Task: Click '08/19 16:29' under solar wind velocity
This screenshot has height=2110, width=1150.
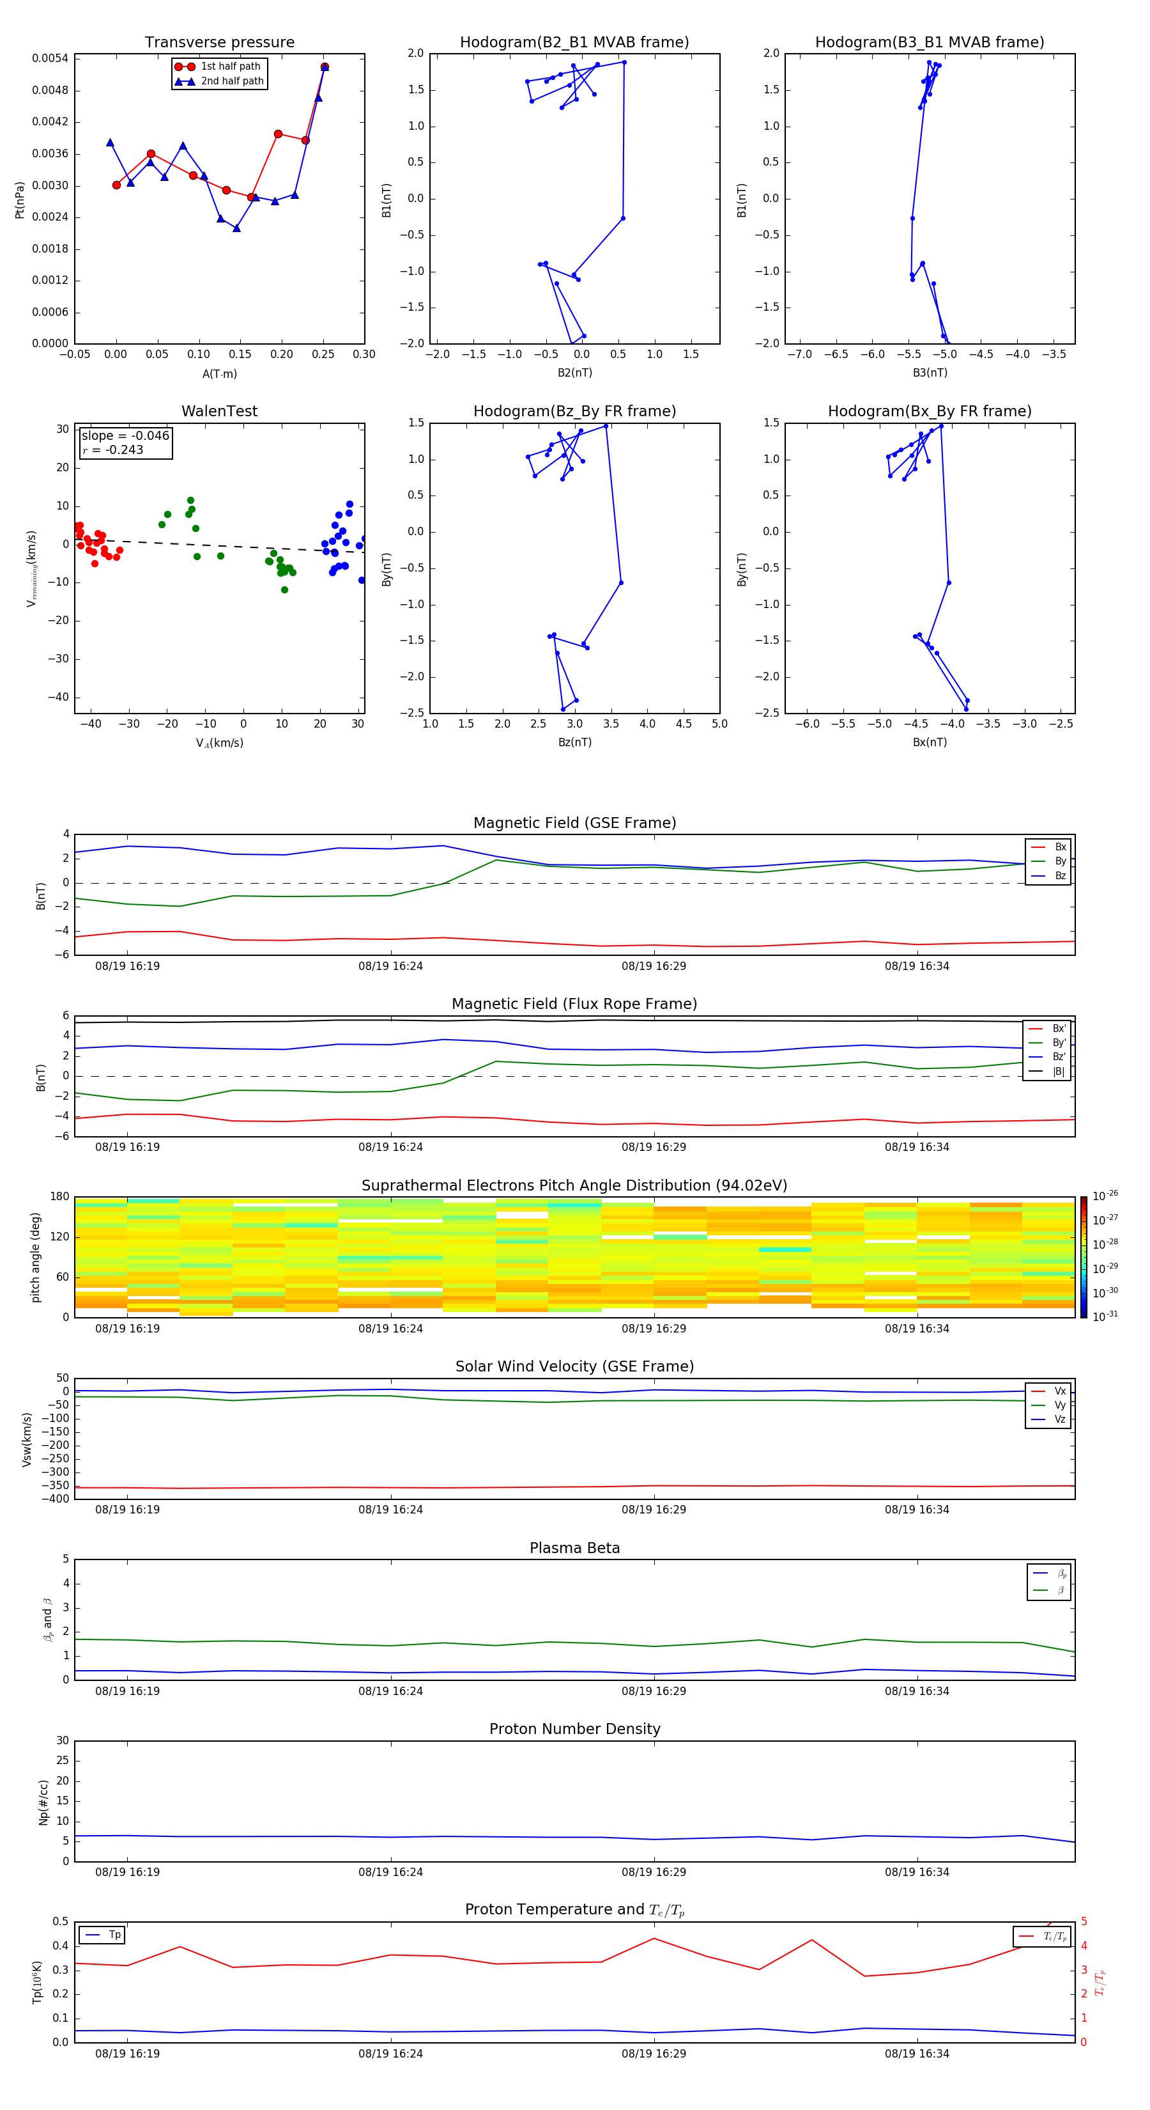Action: point(654,1510)
